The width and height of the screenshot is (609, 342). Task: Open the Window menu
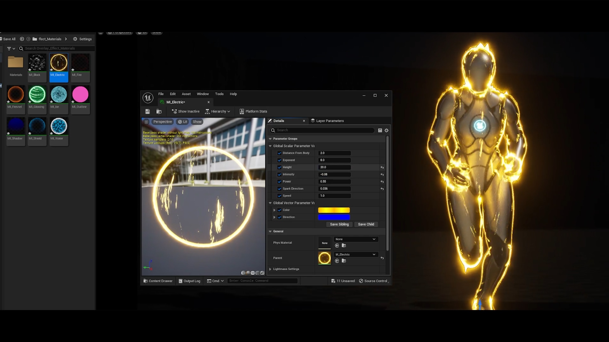pos(203,94)
